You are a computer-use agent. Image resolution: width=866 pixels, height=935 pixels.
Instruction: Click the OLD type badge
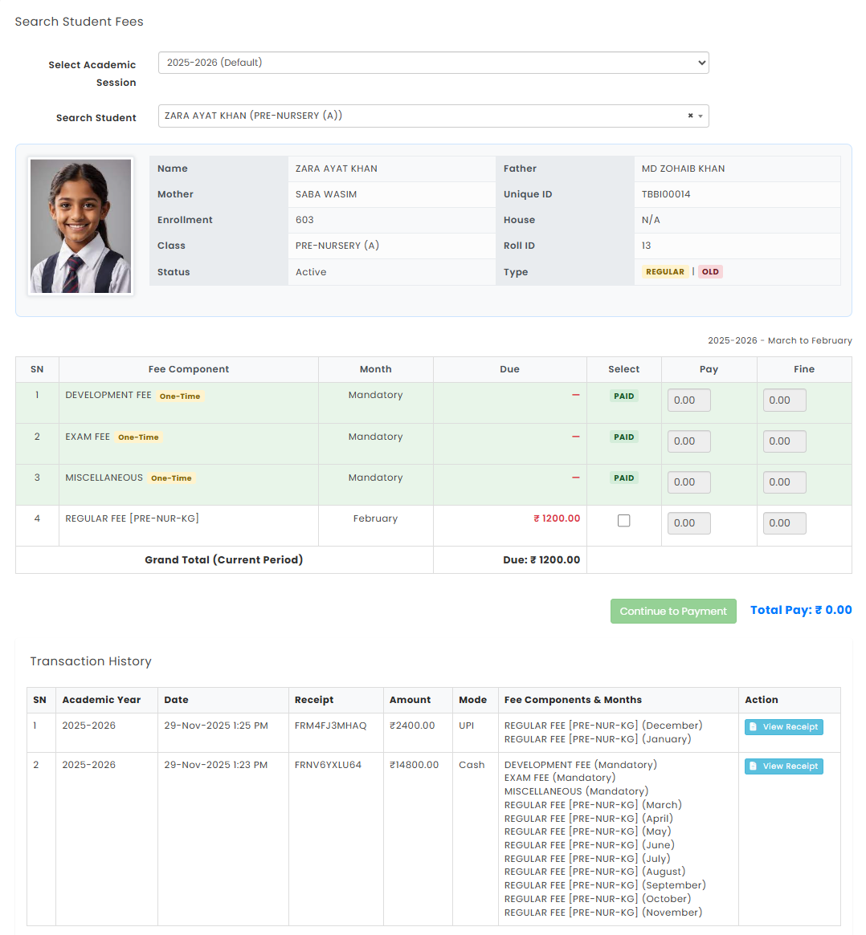pos(710,271)
